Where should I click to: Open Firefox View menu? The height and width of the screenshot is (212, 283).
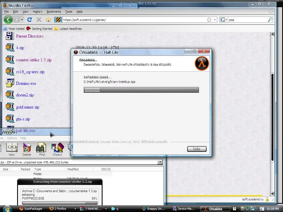coord(25,12)
